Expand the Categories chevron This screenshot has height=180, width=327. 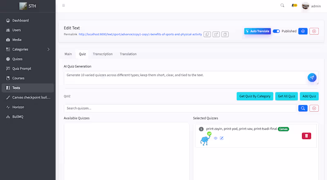(x=48, y=49)
